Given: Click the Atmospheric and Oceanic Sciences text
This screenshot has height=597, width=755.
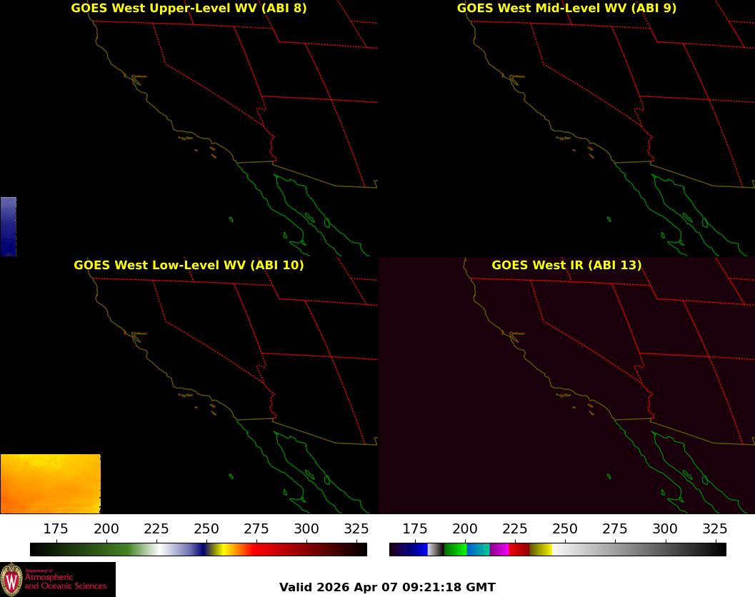Looking at the screenshot, I should 66,581.
